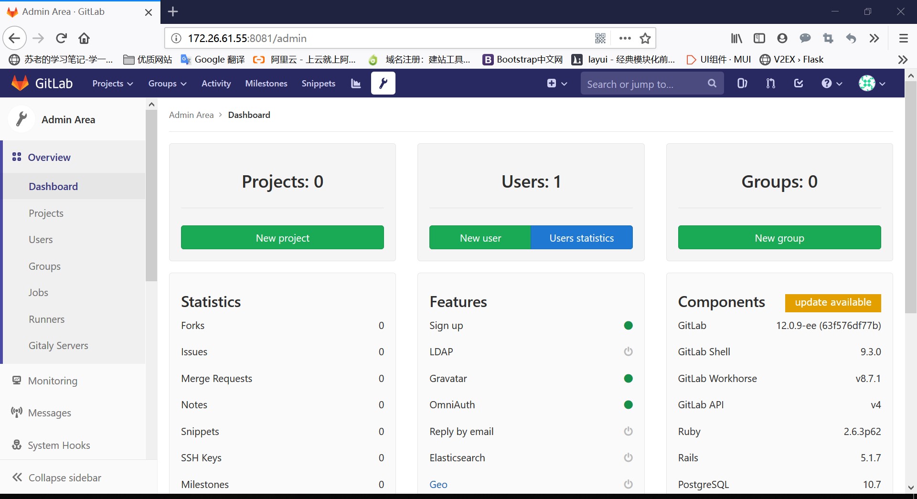Open the user avatar dropdown
The width and height of the screenshot is (917, 499).
872,84
